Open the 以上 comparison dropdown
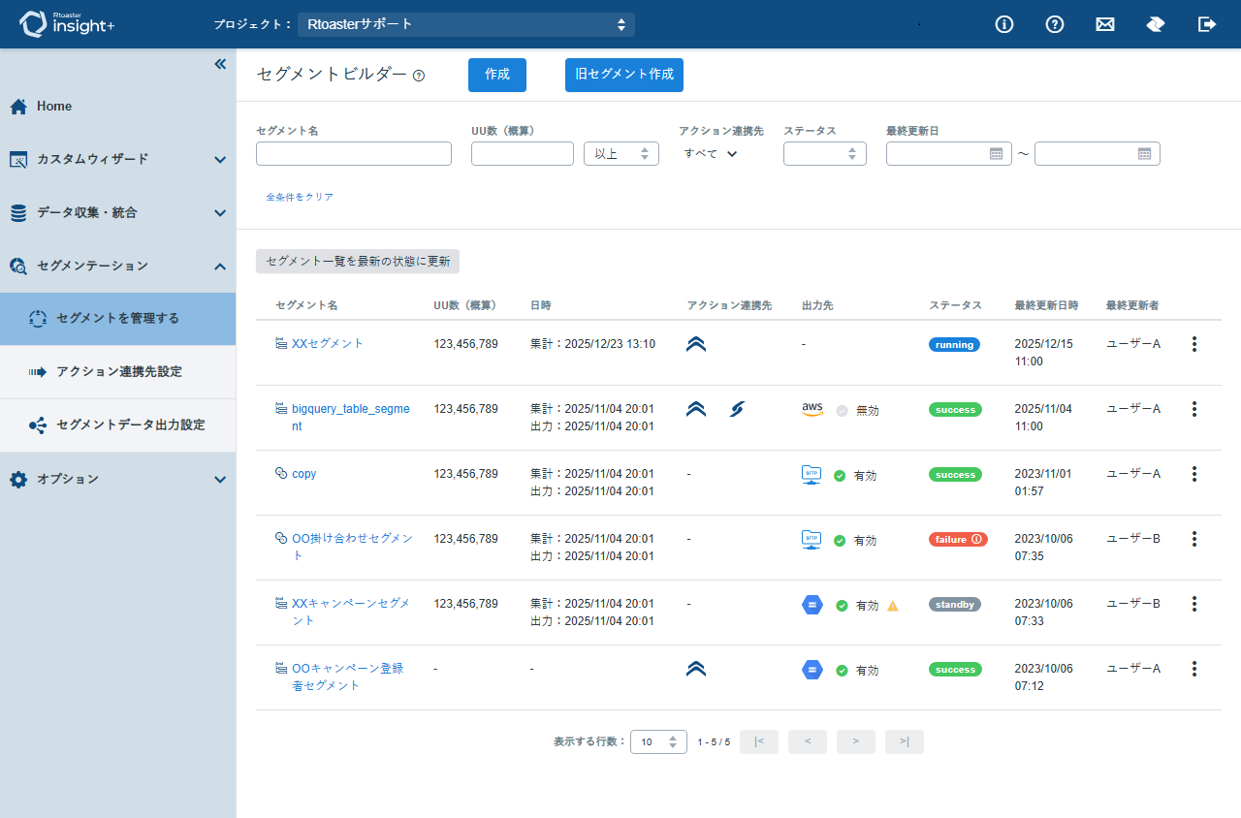1241x818 pixels. 621,153
